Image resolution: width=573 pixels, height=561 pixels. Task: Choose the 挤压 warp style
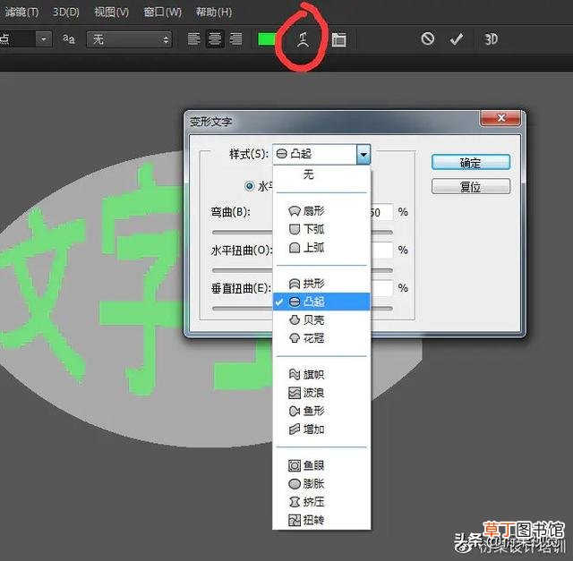coord(321,502)
